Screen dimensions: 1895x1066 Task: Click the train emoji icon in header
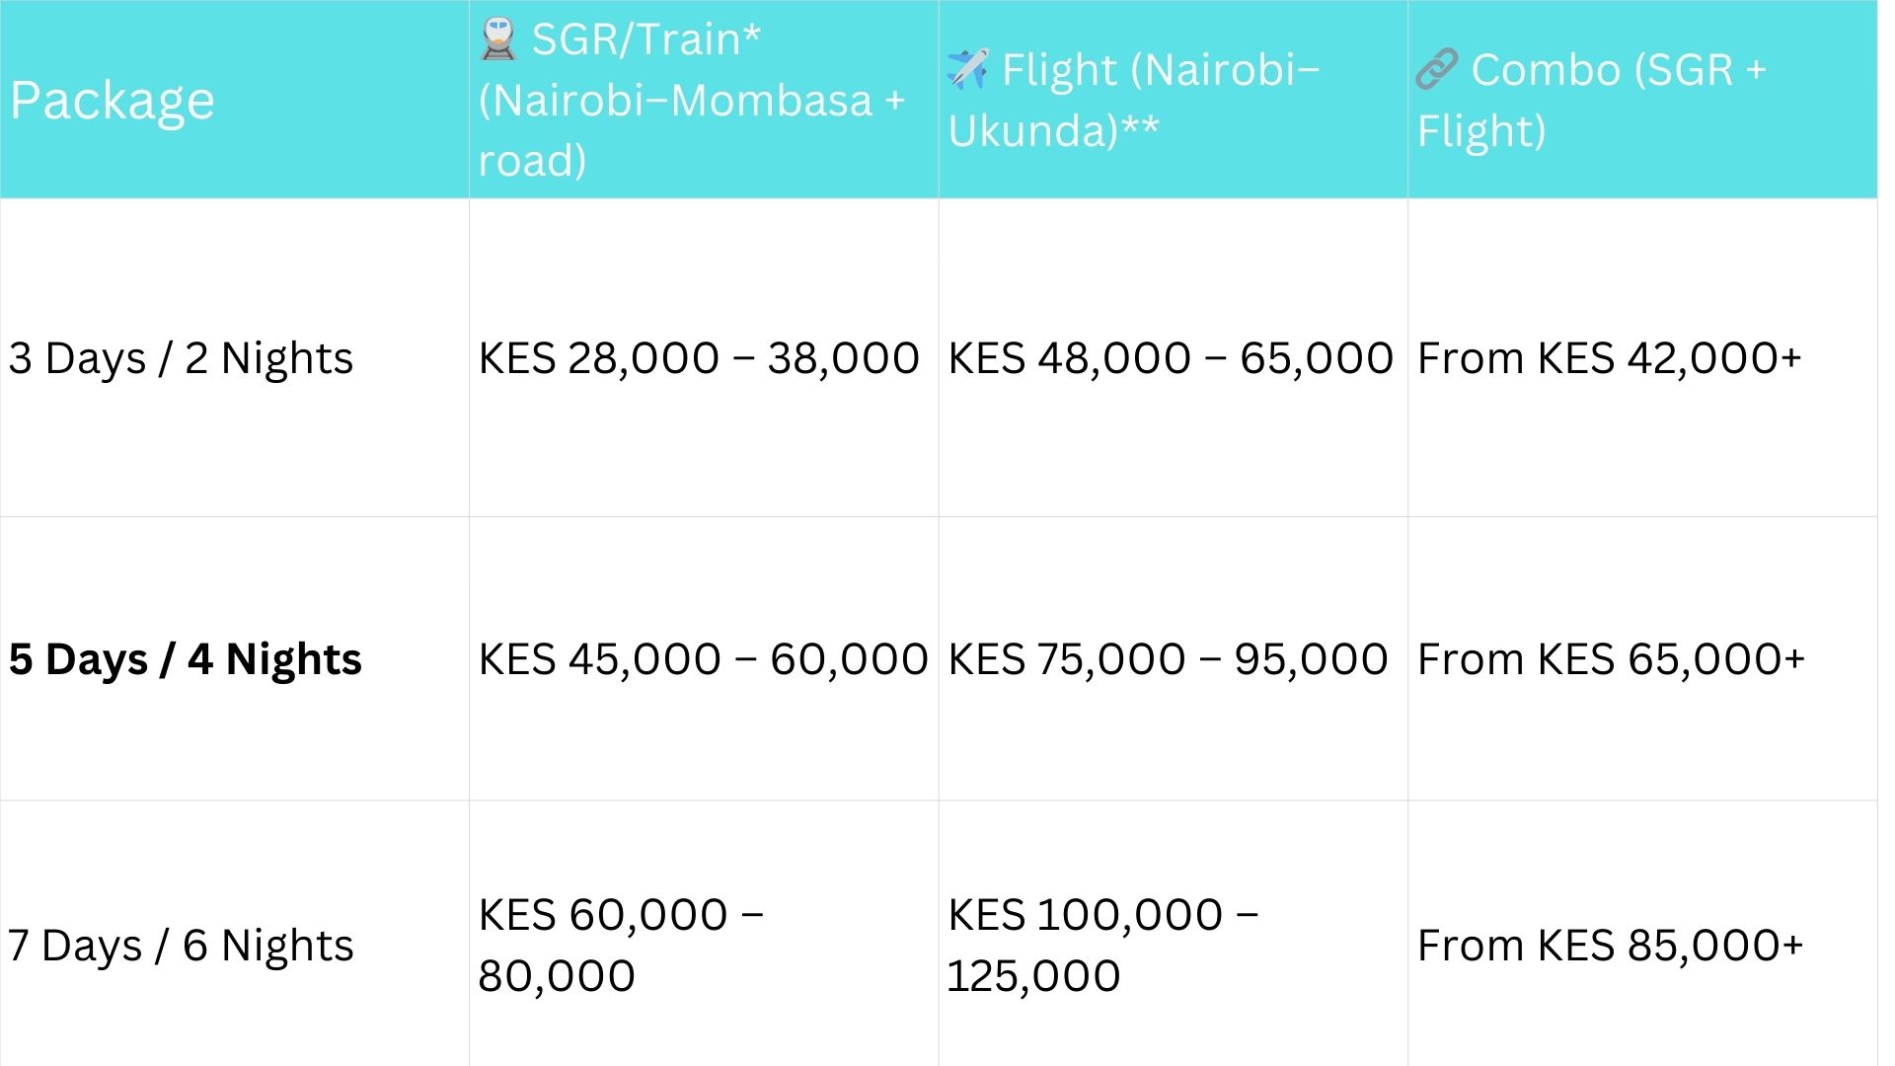click(499, 39)
